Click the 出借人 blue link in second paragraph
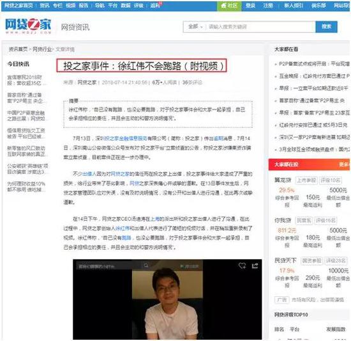Image resolution: width=351 pixels, height=341 pixels. tap(89, 173)
